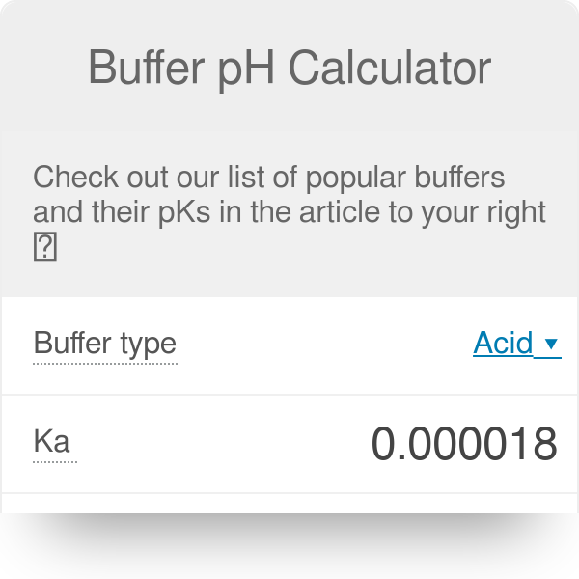Click the Ka label

(x=51, y=442)
